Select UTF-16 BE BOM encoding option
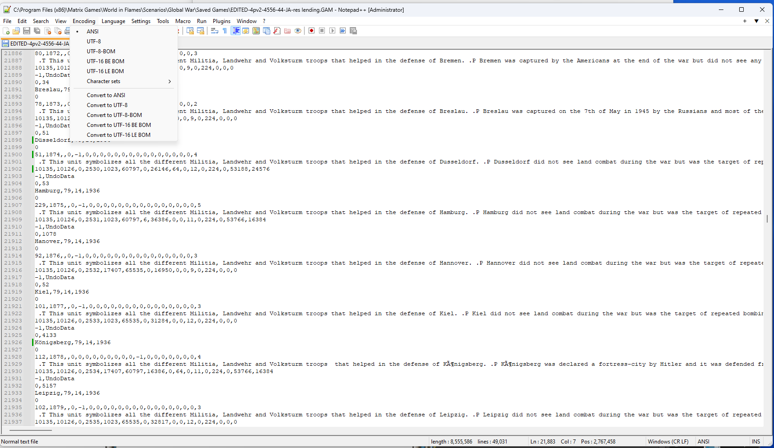This screenshot has width=774, height=448. (x=124, y=61)
